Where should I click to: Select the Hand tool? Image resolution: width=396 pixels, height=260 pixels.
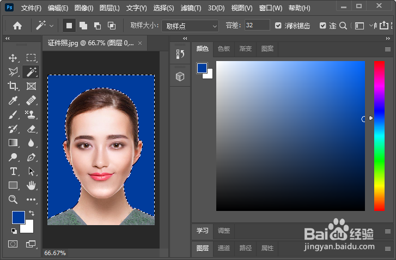coord(31,185)
